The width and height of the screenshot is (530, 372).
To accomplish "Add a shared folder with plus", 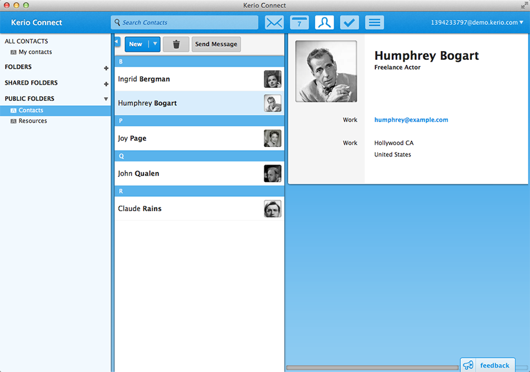I will [106, 83].
